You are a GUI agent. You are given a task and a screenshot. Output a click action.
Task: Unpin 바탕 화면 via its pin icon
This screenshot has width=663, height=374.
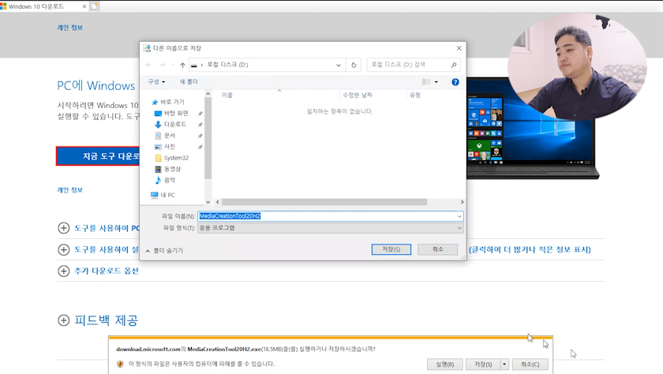click(200, 114)
